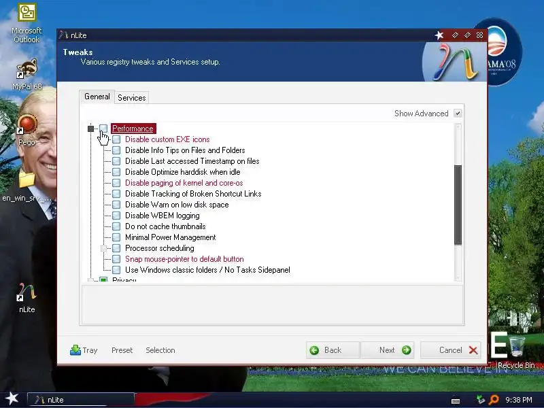Check Processor scheduling checkbox

pos(116,248)
